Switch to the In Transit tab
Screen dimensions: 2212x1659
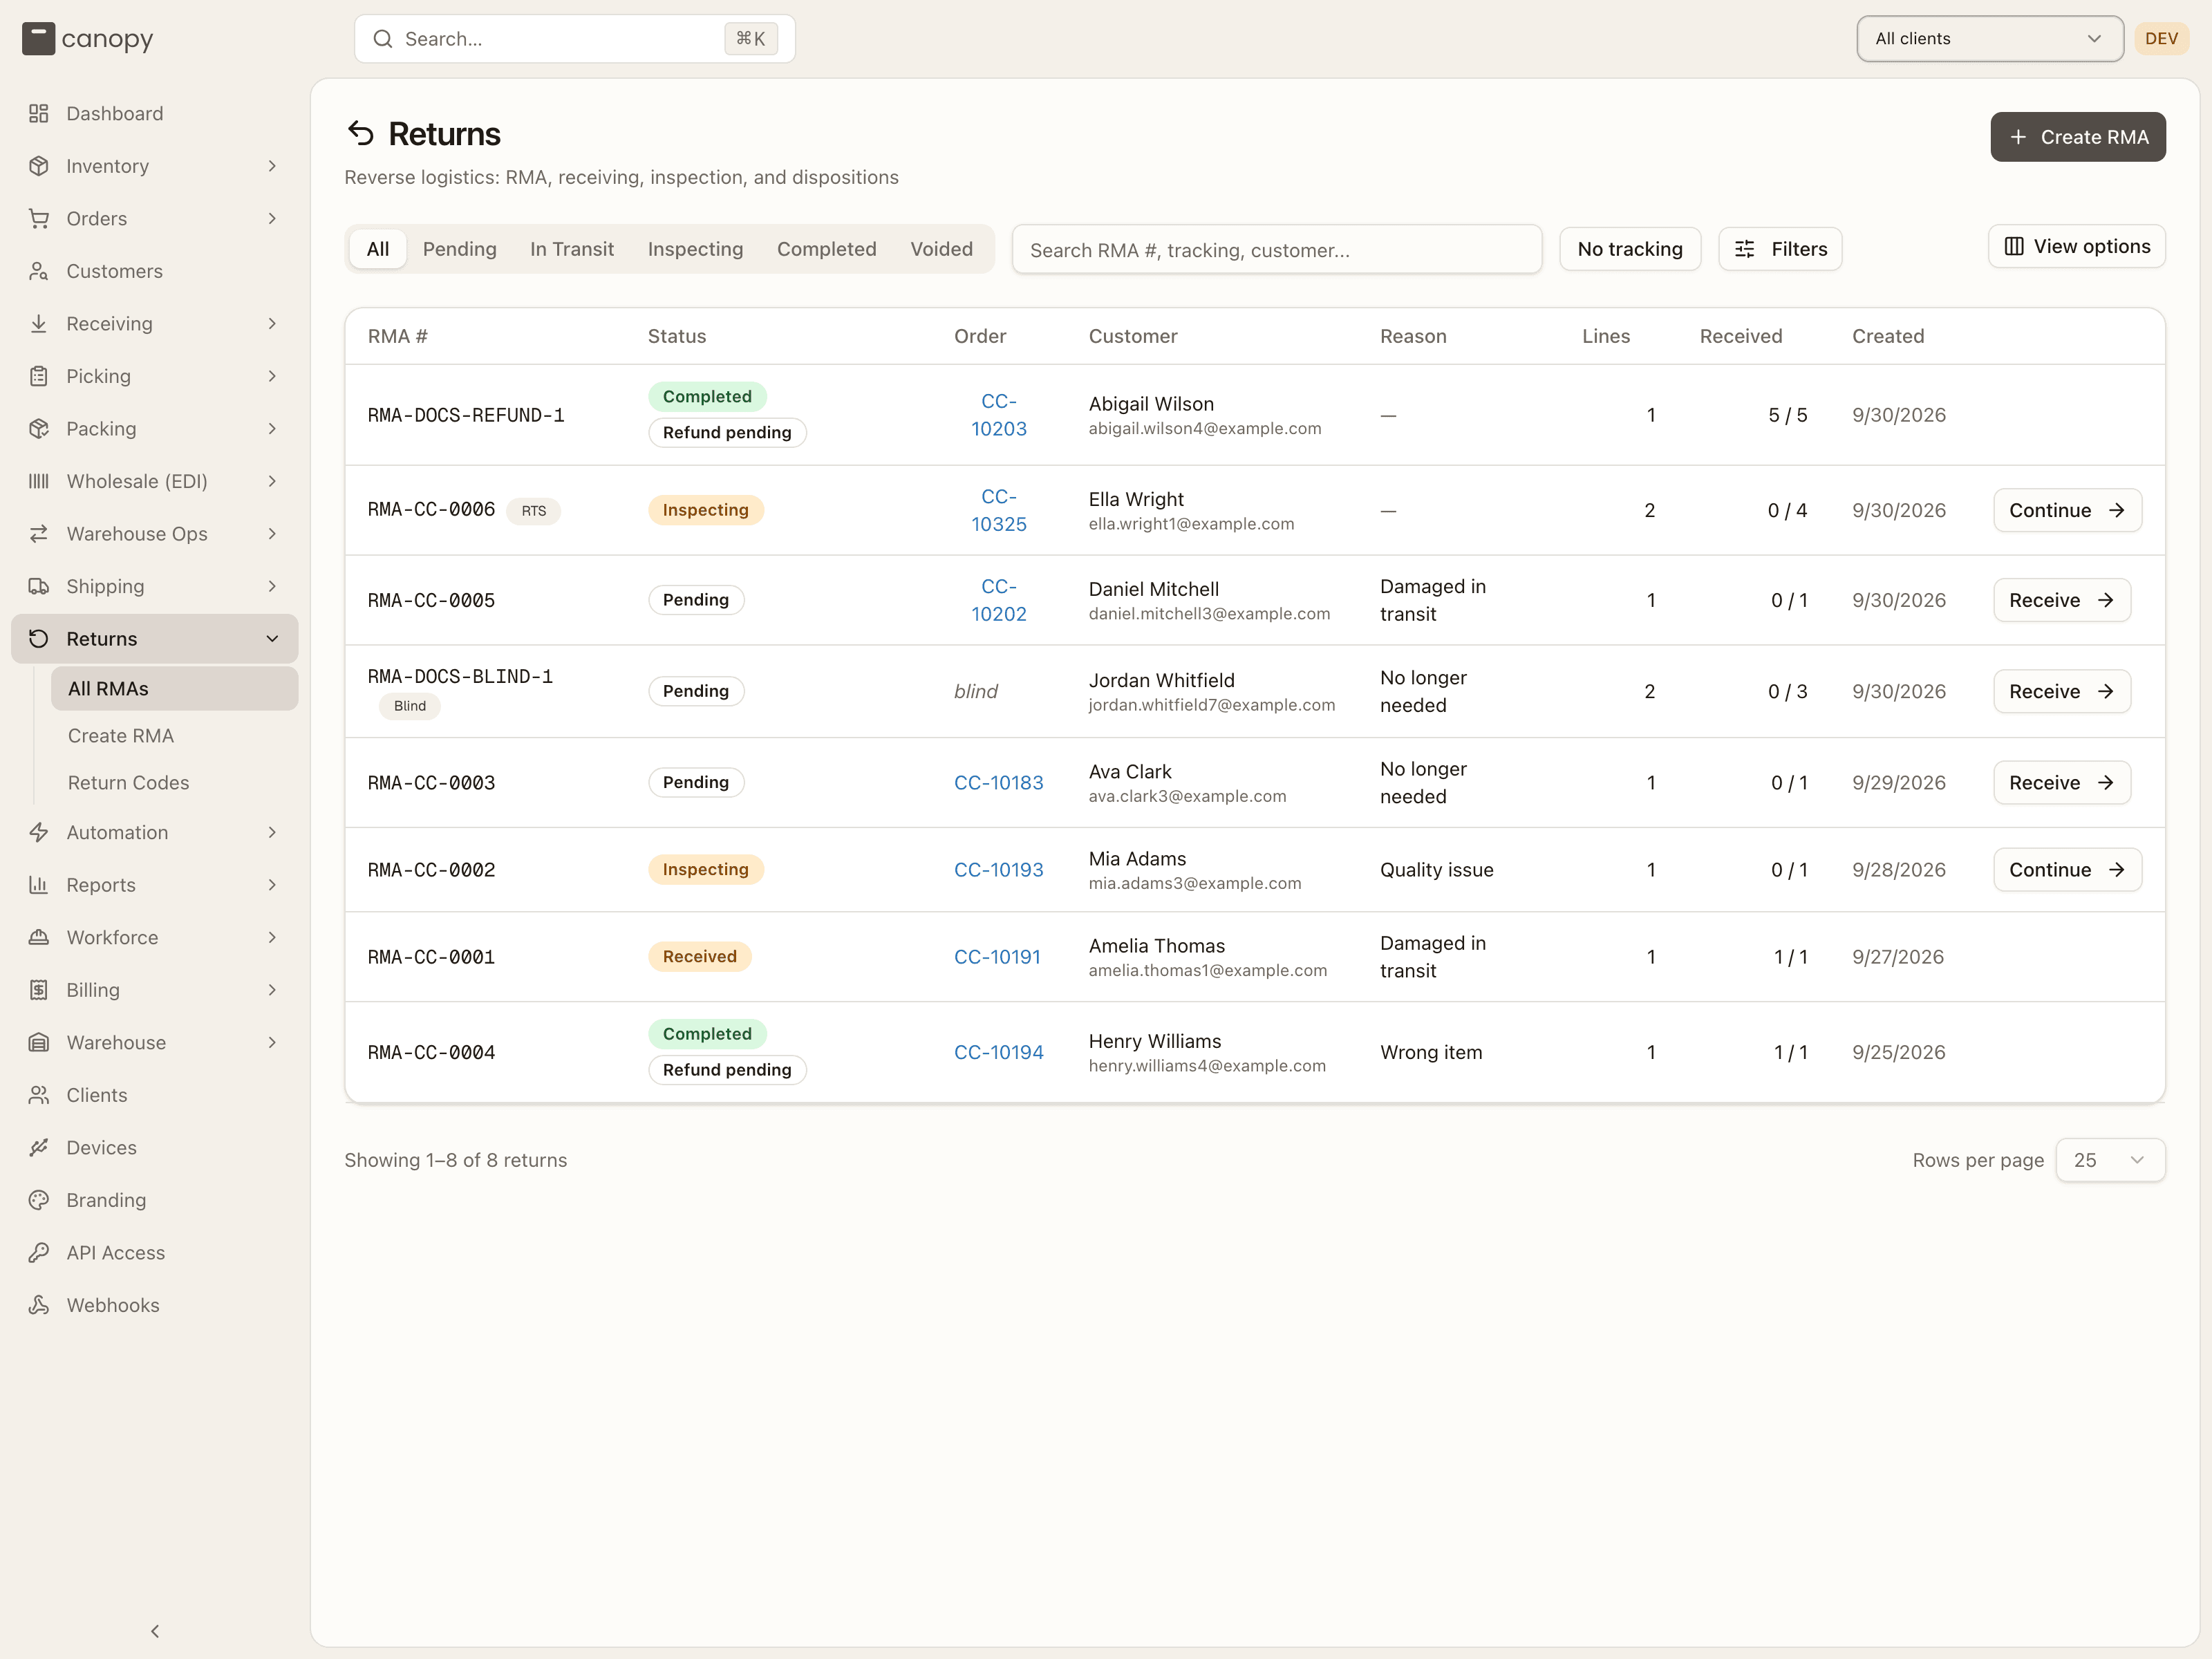coord(572,249)
